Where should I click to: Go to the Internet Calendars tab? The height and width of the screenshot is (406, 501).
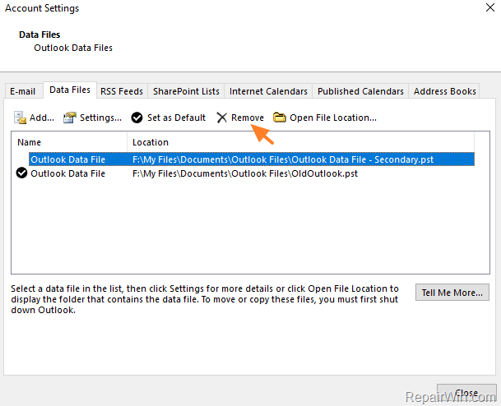coord(268,91)
